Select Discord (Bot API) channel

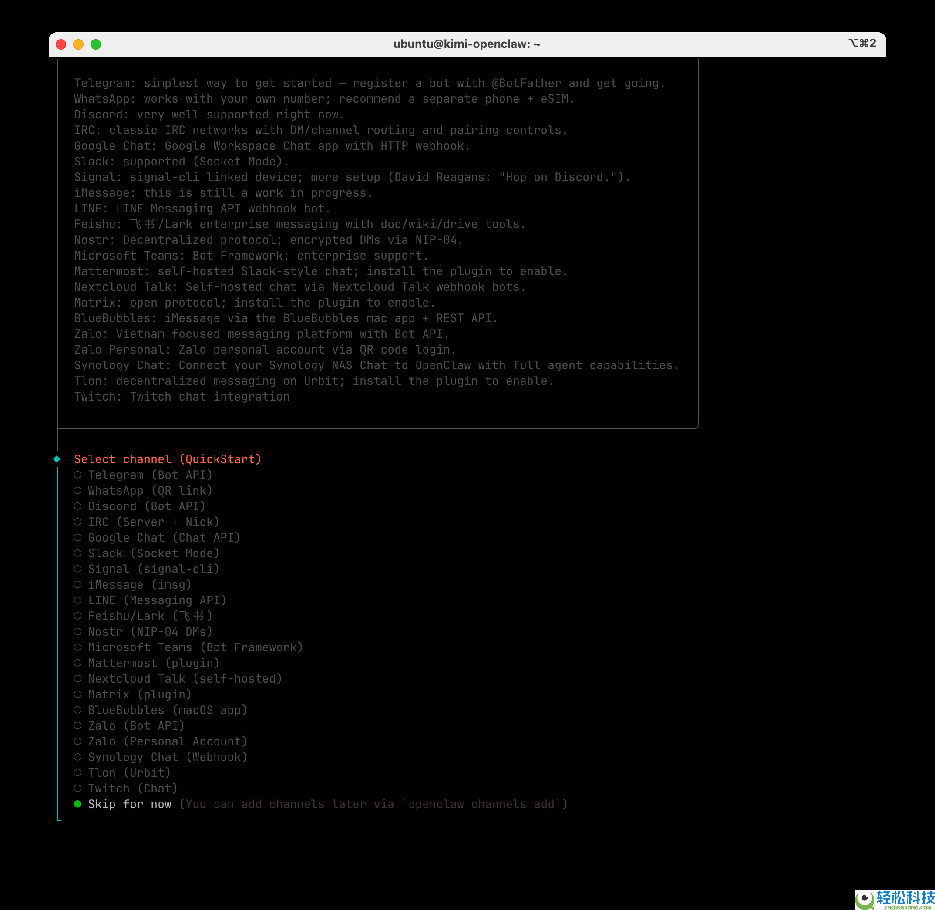140,506
